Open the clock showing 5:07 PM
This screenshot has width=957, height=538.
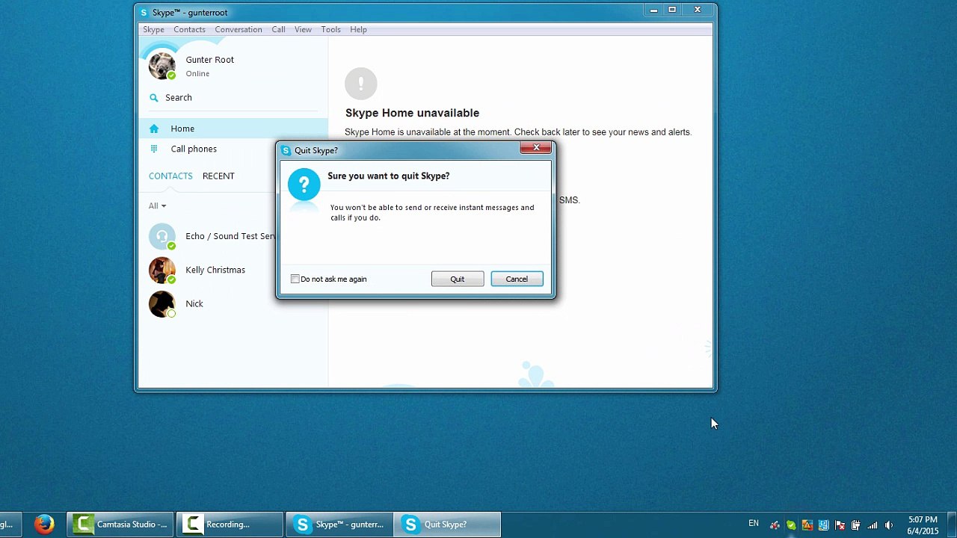[923, 525]
